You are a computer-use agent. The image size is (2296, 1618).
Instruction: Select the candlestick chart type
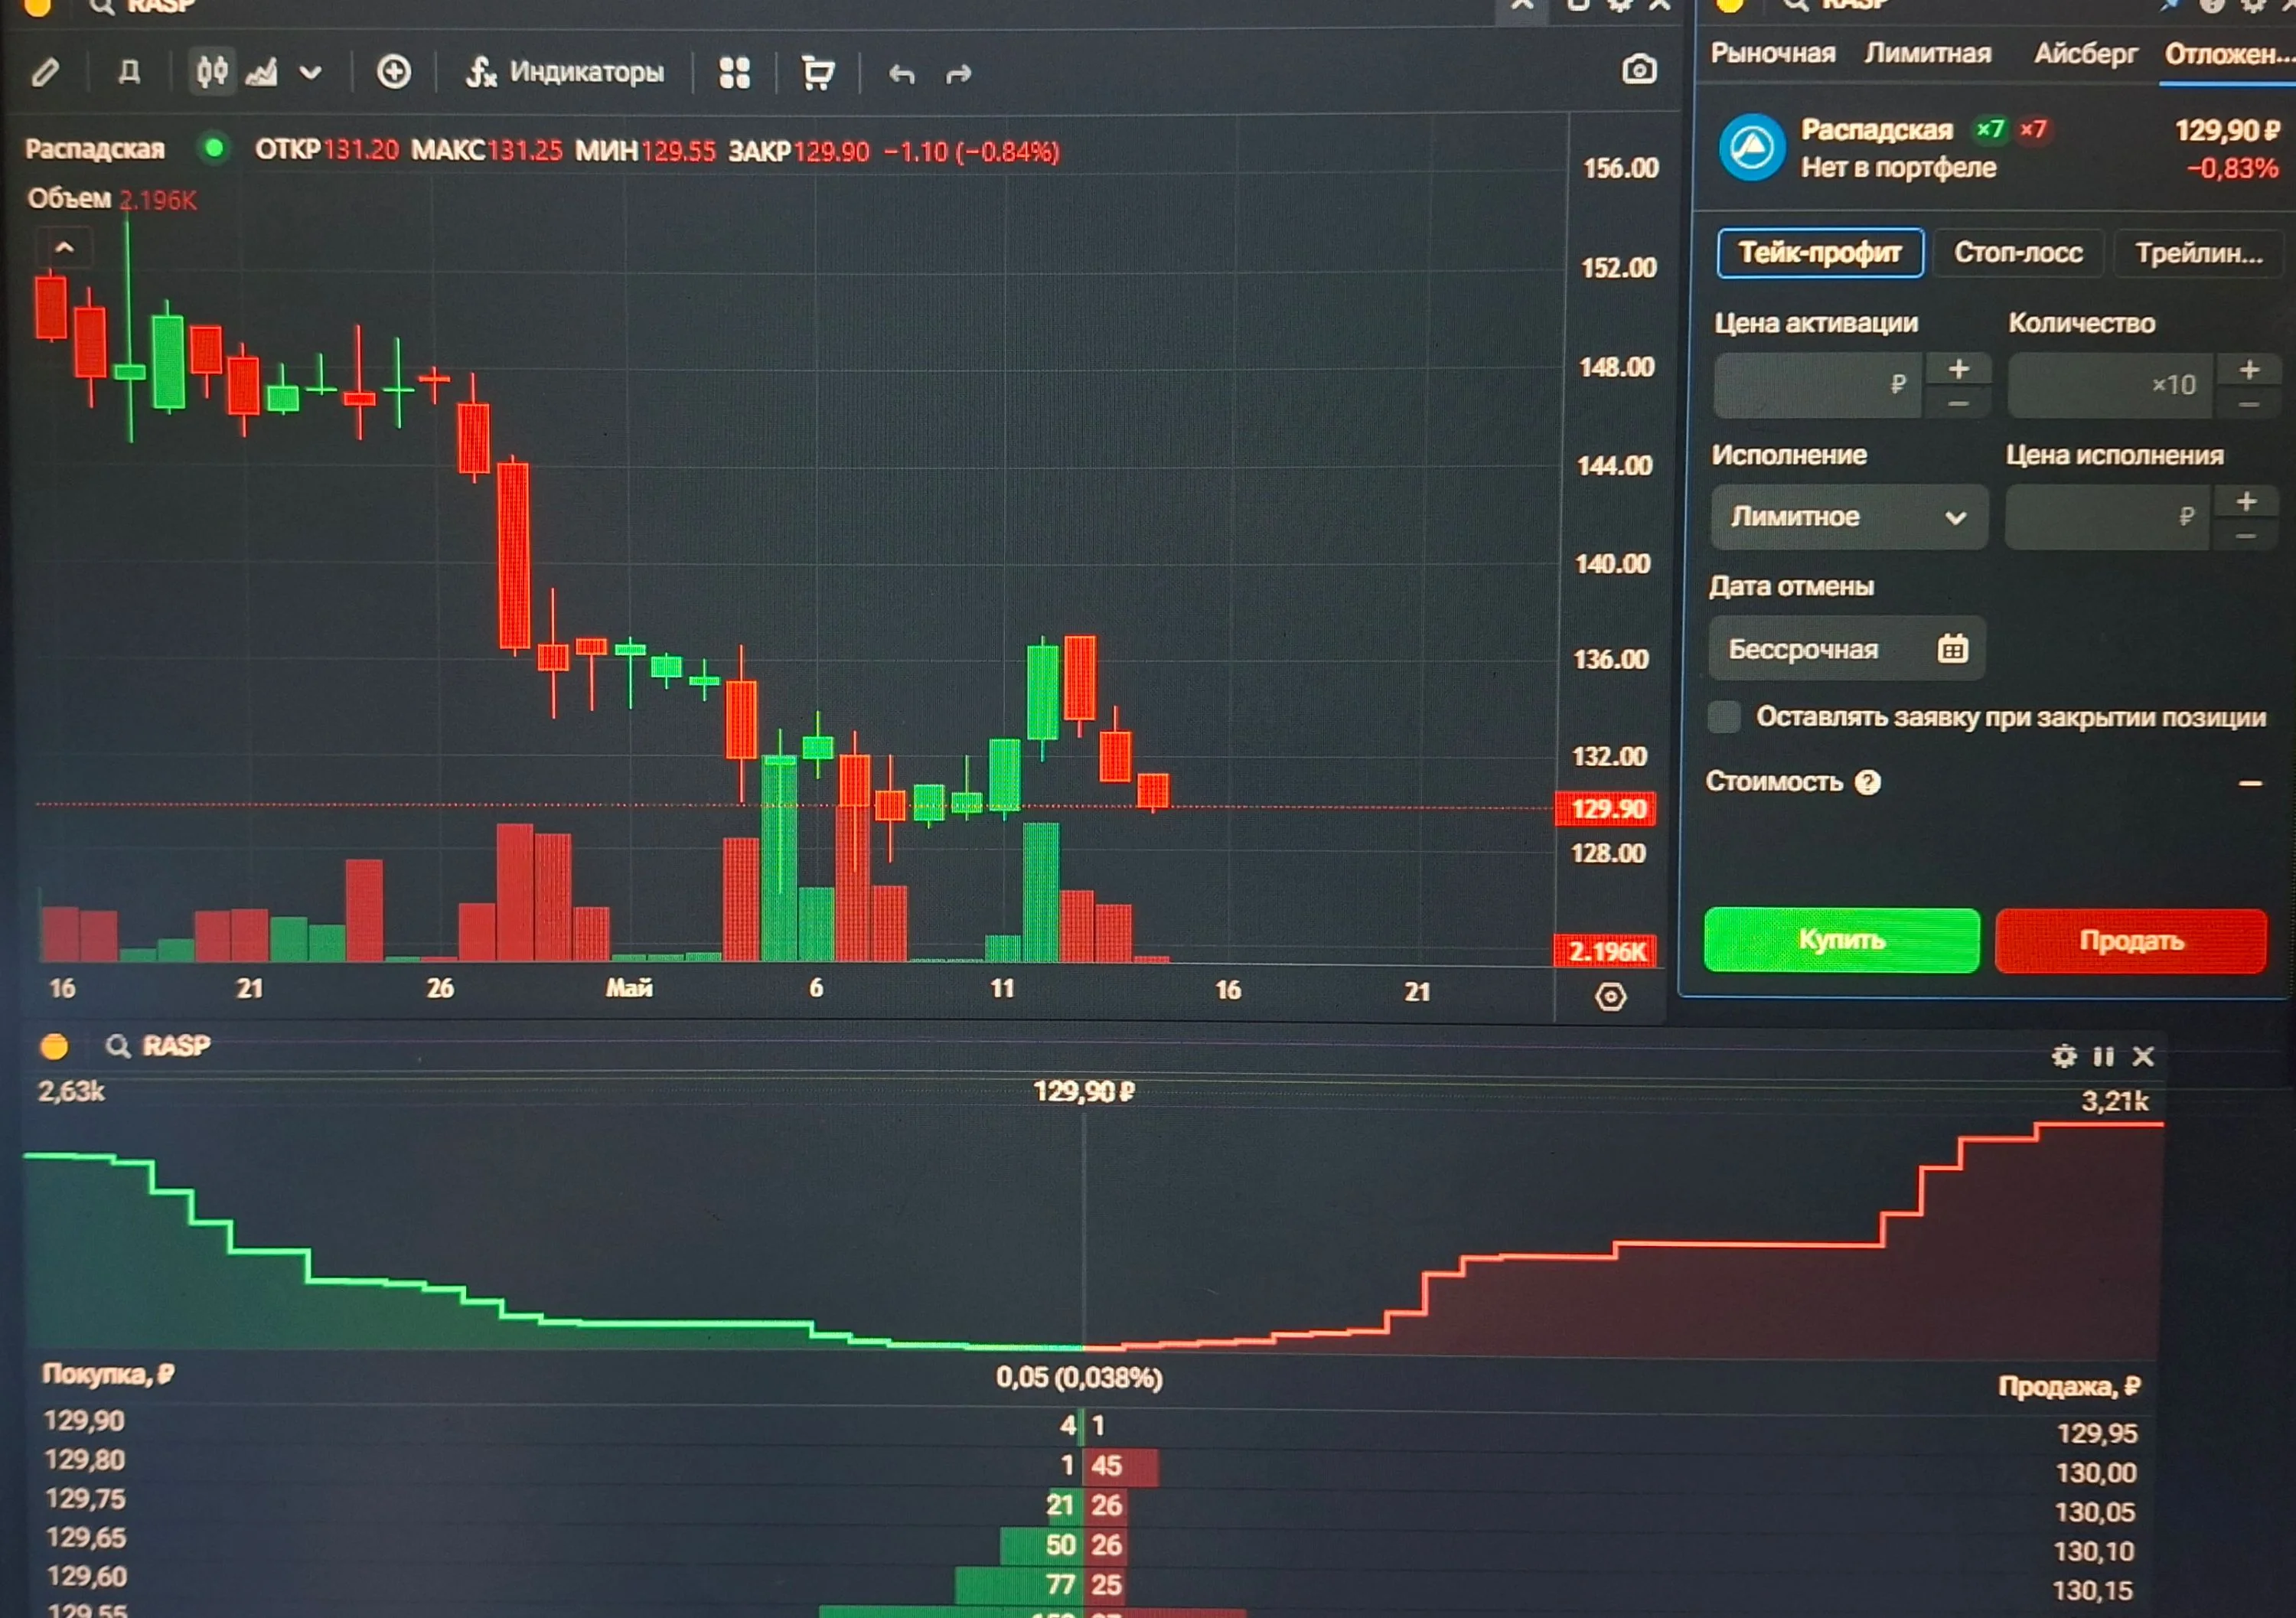coord(212,72)
